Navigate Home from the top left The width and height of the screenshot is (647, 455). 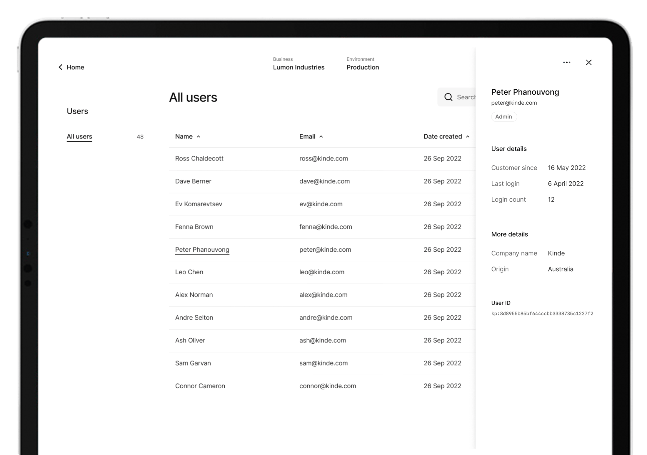(x=75, y=67)
